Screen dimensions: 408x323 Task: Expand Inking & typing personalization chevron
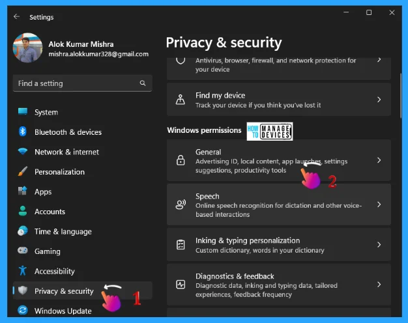(x=379, y=245)
